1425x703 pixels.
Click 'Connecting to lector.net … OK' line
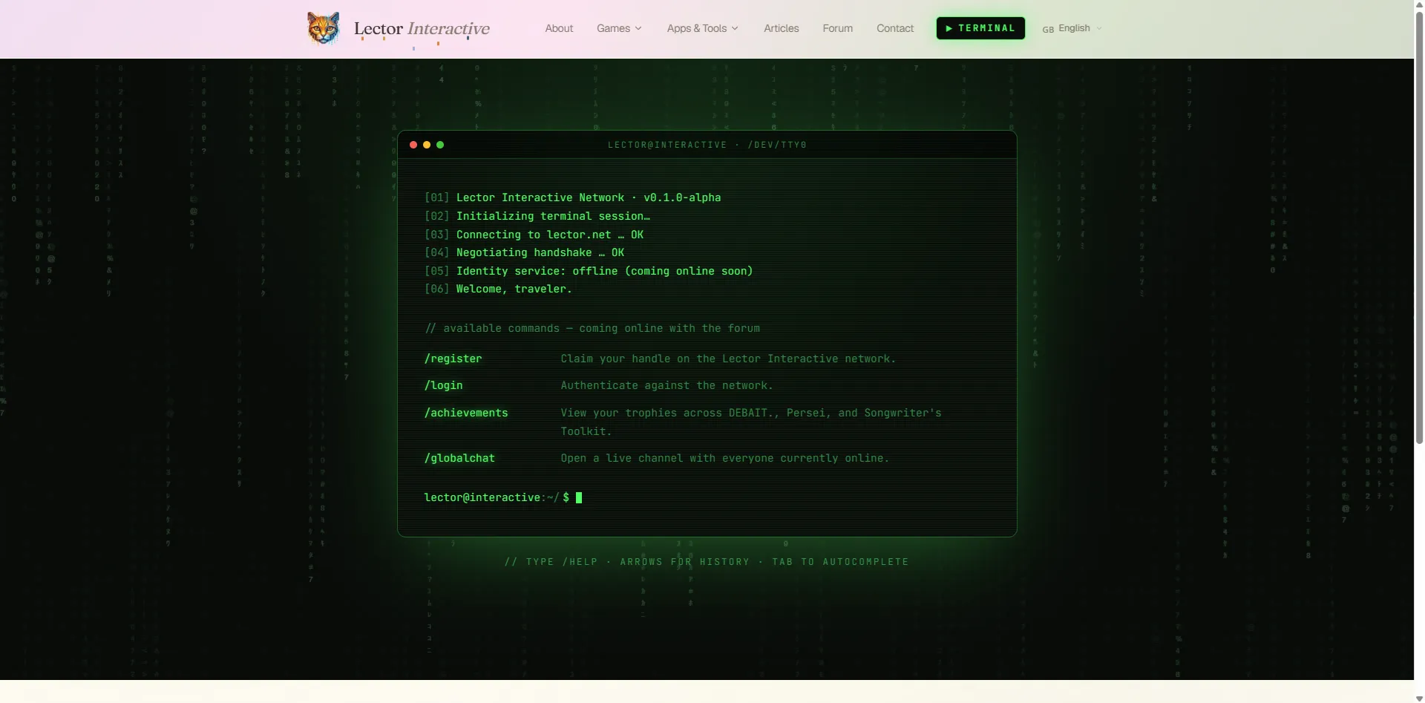(549, 235)
